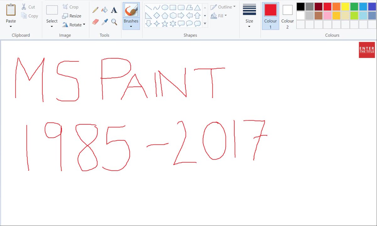Screen dimensions: 377x226
Task: Pick the indigo colour swatch
Action: click(372, 7)
